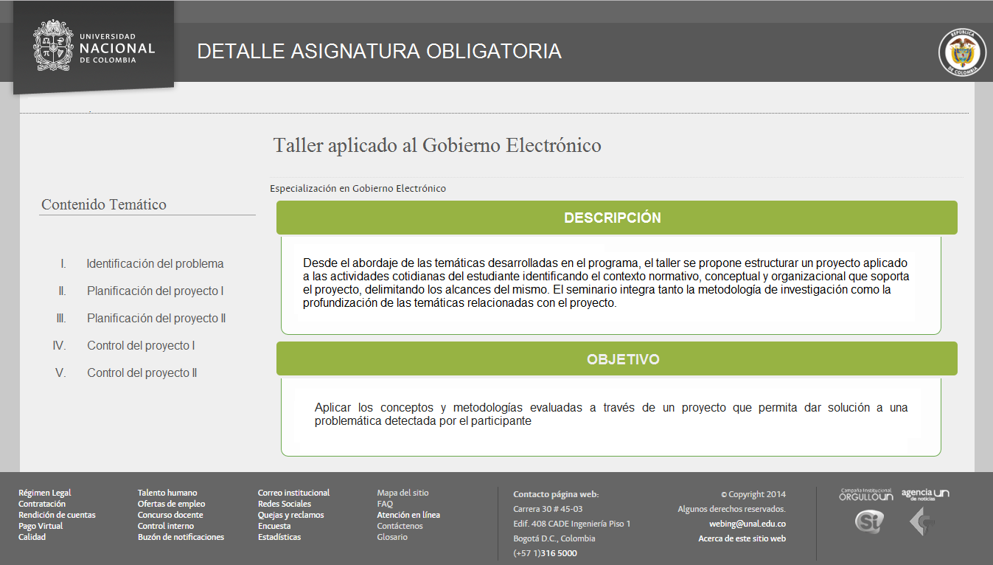Image resolution: width=993 pixels, height=565 pixels.
Task: Click the Universidad Nacional de Colombia logo
Action: pyautogui.click(x=94, y=48)
